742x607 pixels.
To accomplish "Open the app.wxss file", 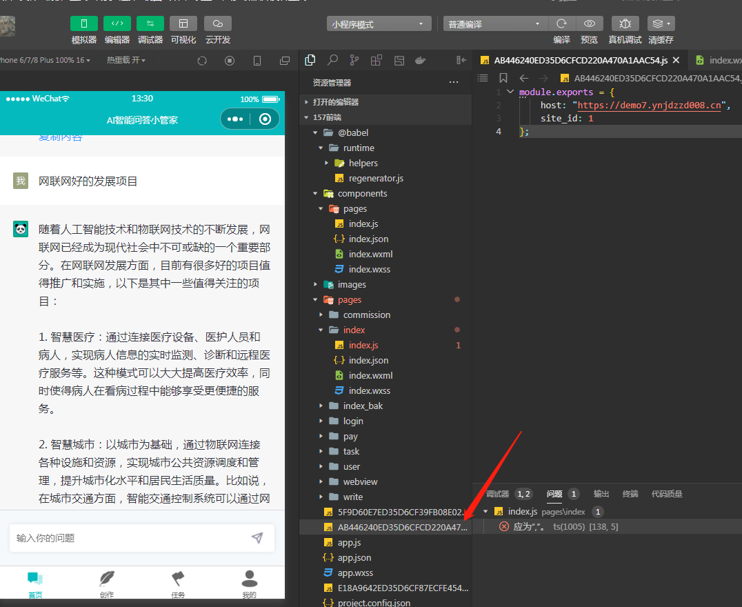I will pyautogui.click(x=385, y=573).
